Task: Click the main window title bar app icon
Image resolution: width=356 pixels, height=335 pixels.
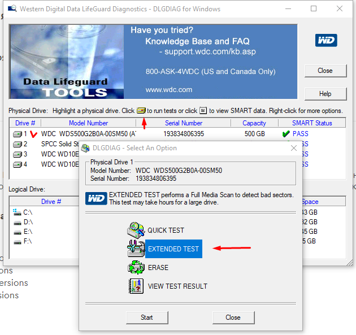Action: tap(12, 9)
